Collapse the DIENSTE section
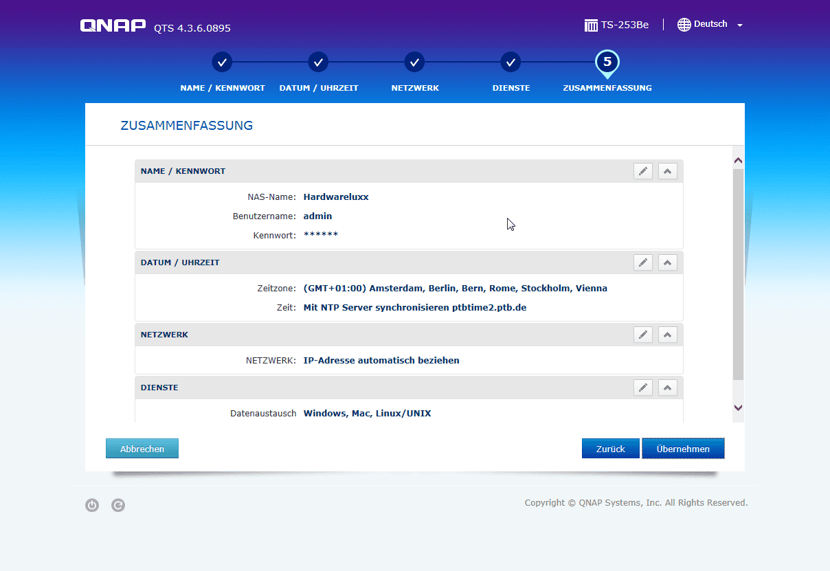This screenshot has height=571, width=830. click(x=668, y=388)
